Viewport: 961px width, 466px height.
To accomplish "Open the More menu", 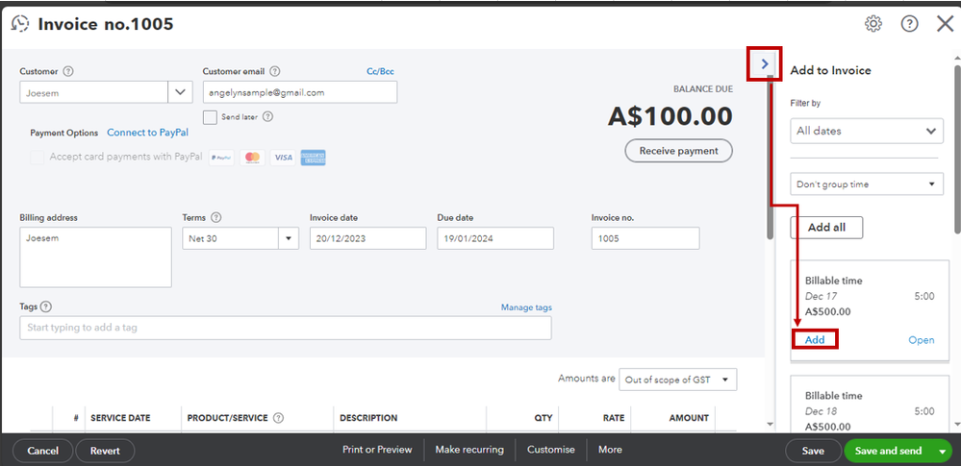I will click(610, 450).
